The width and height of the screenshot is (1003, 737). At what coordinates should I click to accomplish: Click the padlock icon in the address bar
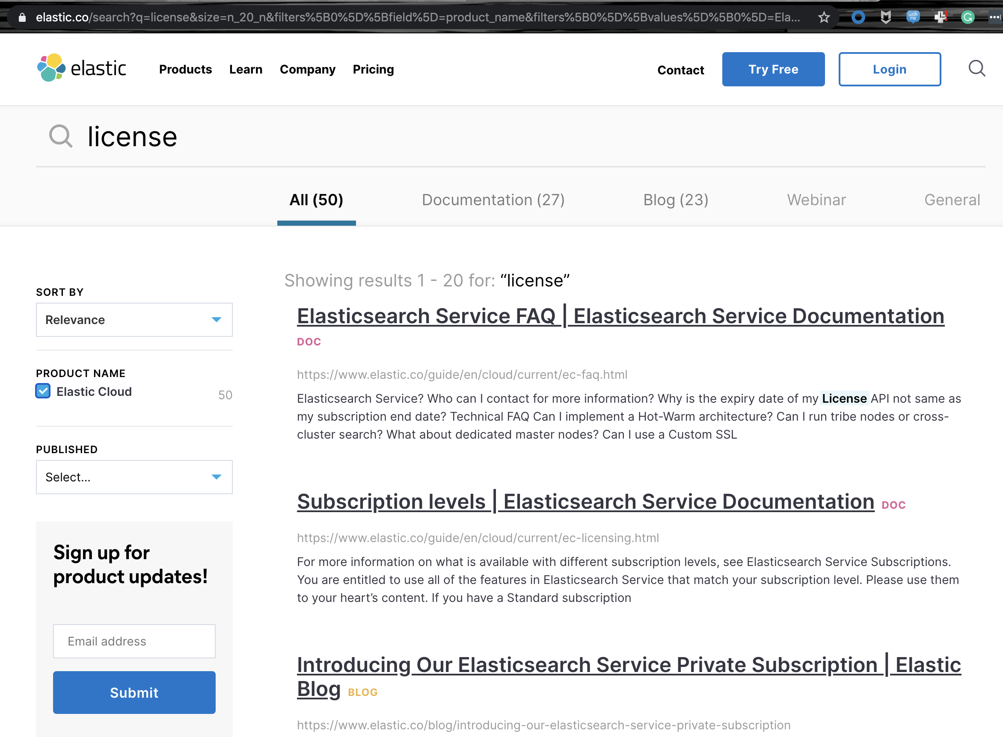click(x=21, y=17)
